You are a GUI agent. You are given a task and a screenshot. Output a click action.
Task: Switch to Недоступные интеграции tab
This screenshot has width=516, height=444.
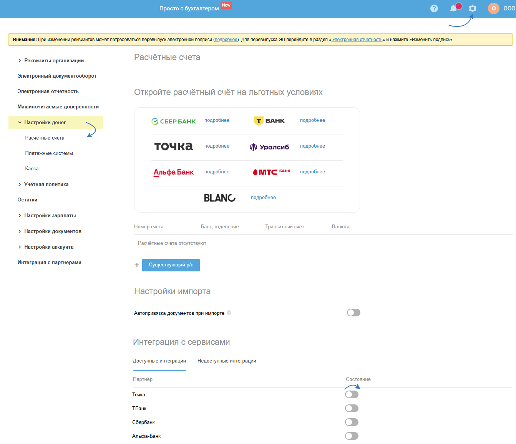[x=227, y=361]
